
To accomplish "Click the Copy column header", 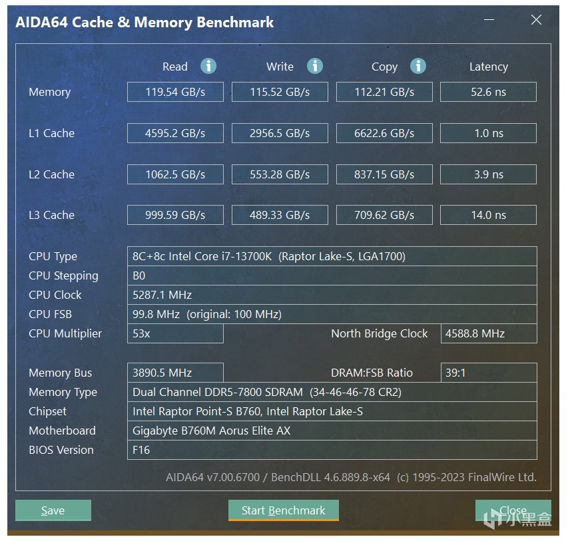I will (x=384, y=67).
